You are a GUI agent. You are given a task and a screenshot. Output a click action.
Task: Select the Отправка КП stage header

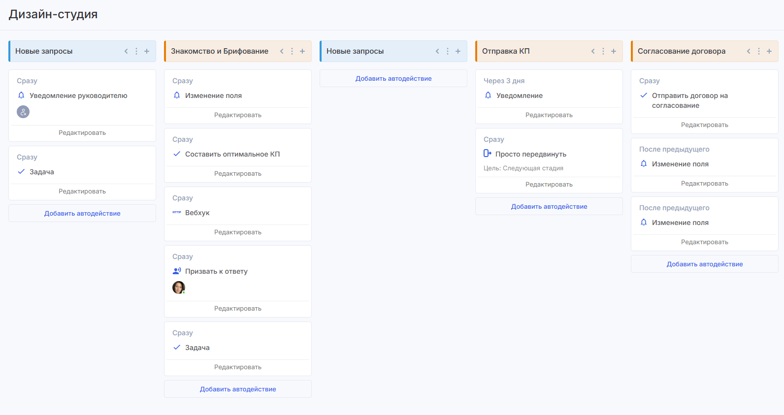506,51
